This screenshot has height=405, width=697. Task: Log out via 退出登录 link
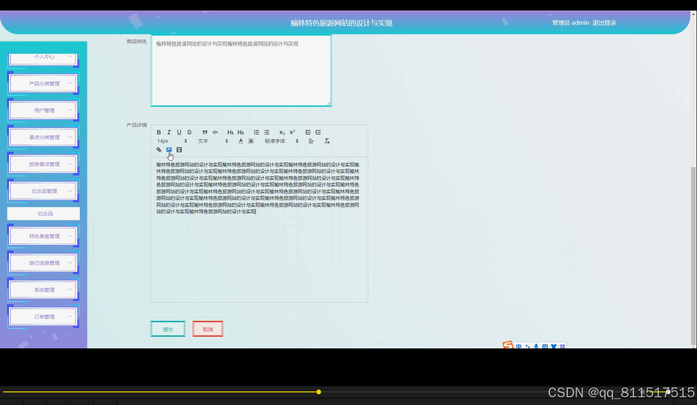[604, 23]
